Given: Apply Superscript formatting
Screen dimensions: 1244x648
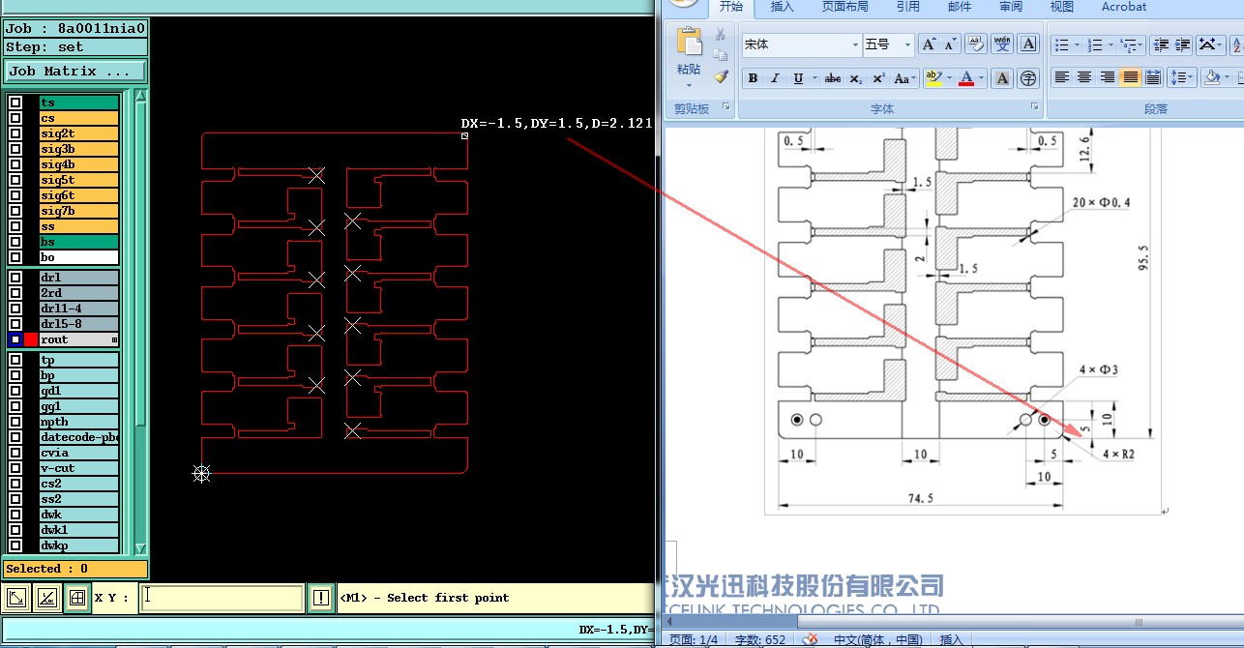Looking at the screenshot, I should [x=878, y=78].
